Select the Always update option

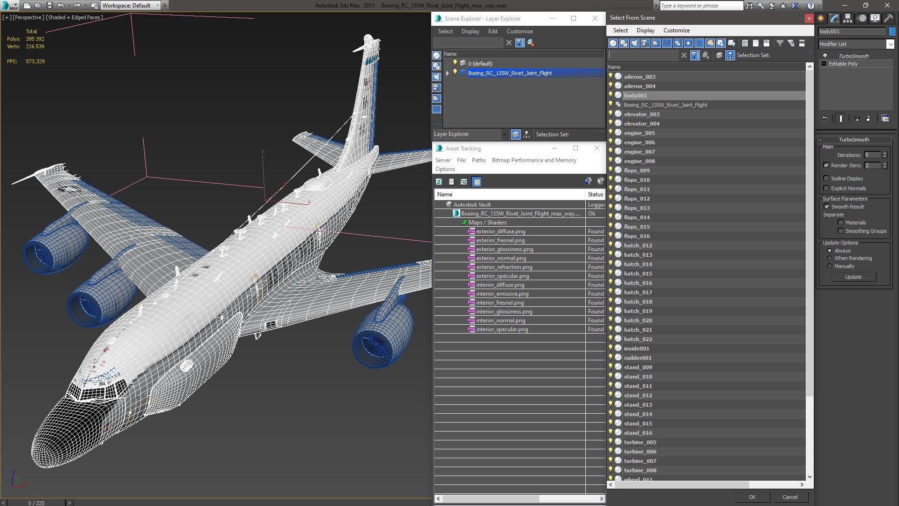point(829,251)
